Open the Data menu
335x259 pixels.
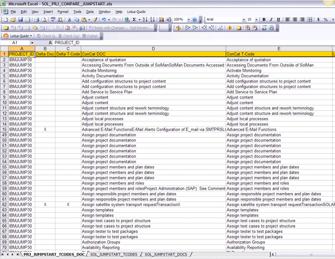pos(90,11)
